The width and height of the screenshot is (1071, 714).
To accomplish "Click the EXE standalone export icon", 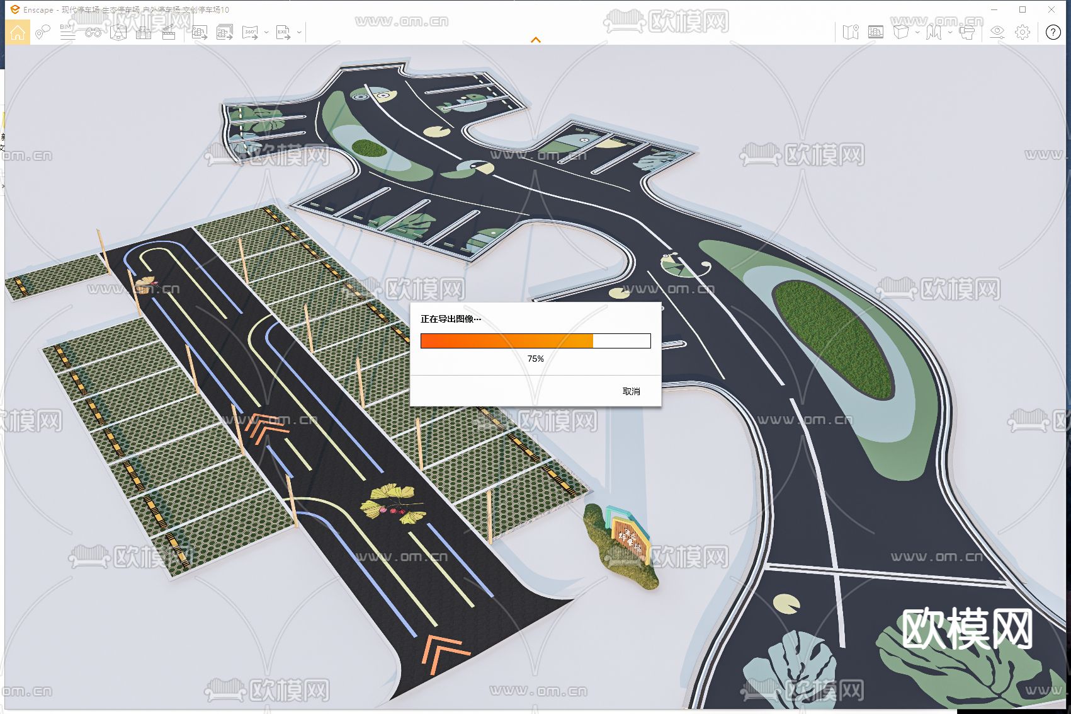I will (x=283, y=32).
